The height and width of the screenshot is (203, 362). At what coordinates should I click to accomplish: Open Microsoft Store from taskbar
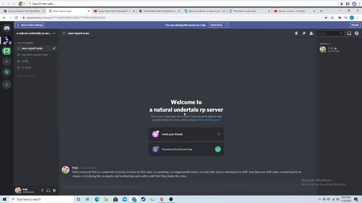tap(115, 199)
